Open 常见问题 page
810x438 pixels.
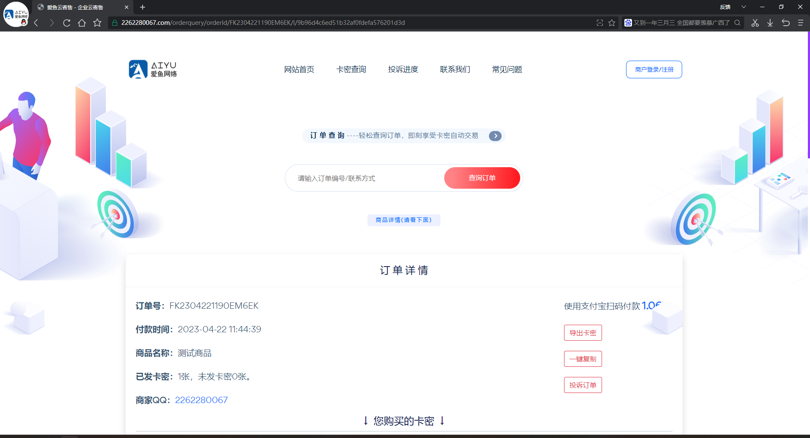507,69
